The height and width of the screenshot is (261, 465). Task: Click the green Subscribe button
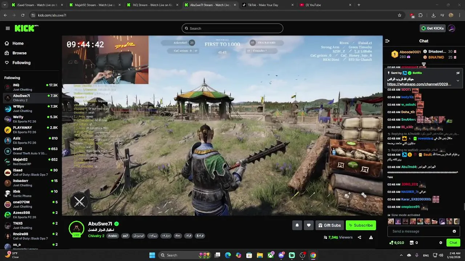(361, 225)
